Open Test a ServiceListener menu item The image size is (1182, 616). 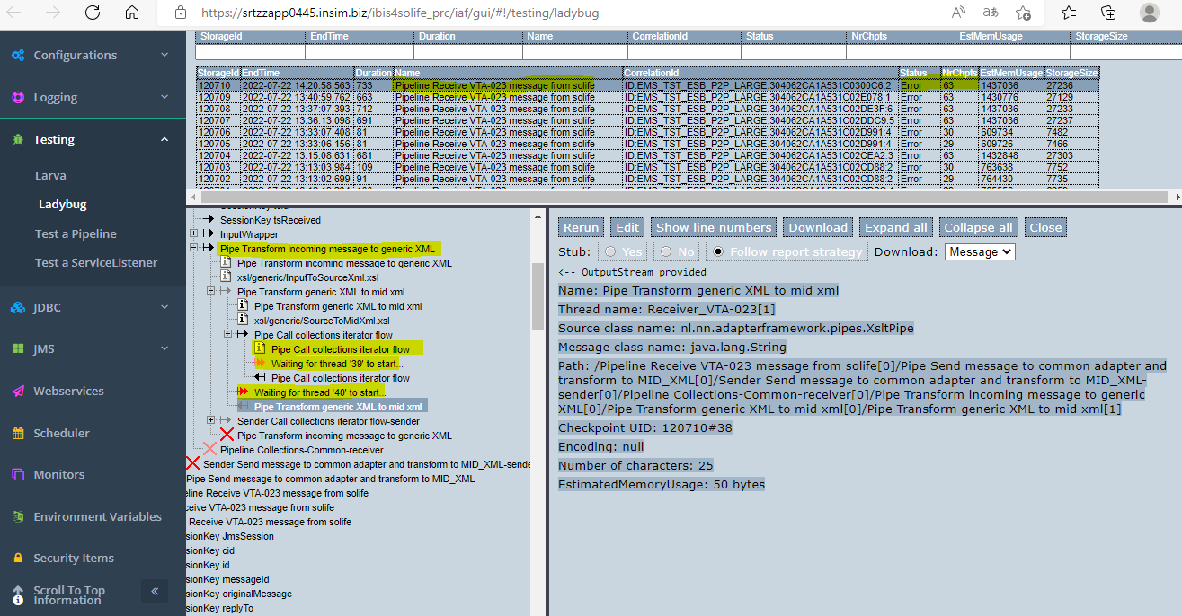(x=96, y=262)
